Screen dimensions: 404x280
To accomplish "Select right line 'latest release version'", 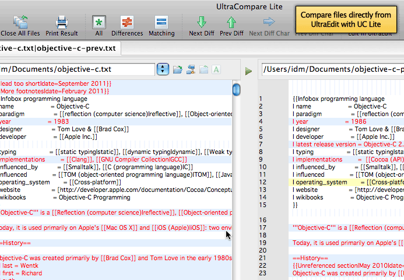I will (x=346, y=145).
